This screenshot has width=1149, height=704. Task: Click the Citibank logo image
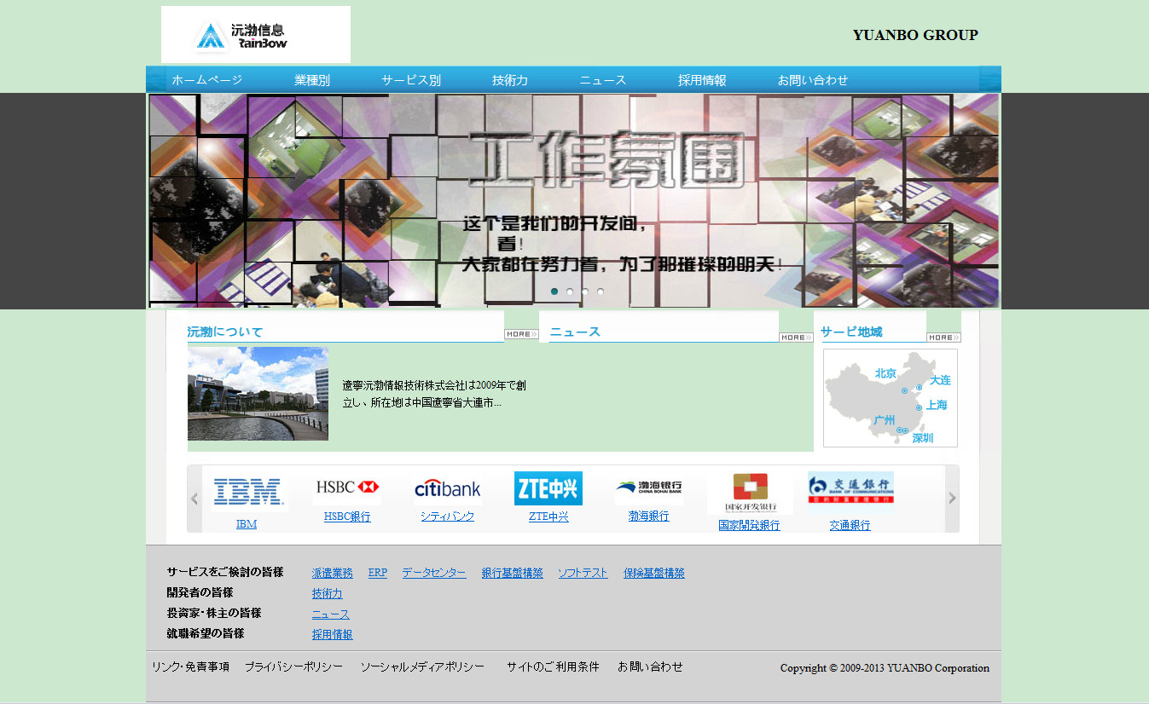[448, 489]
